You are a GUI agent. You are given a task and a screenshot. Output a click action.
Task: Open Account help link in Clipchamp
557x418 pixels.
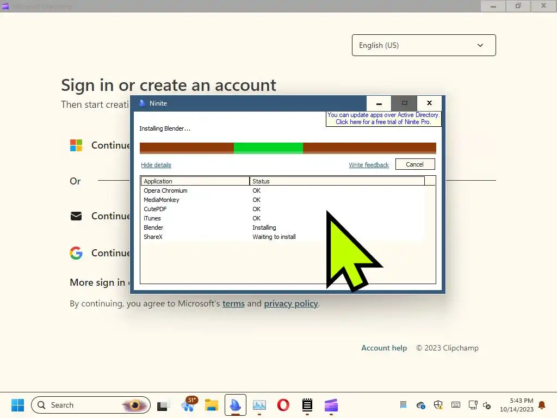click(384, 348)
